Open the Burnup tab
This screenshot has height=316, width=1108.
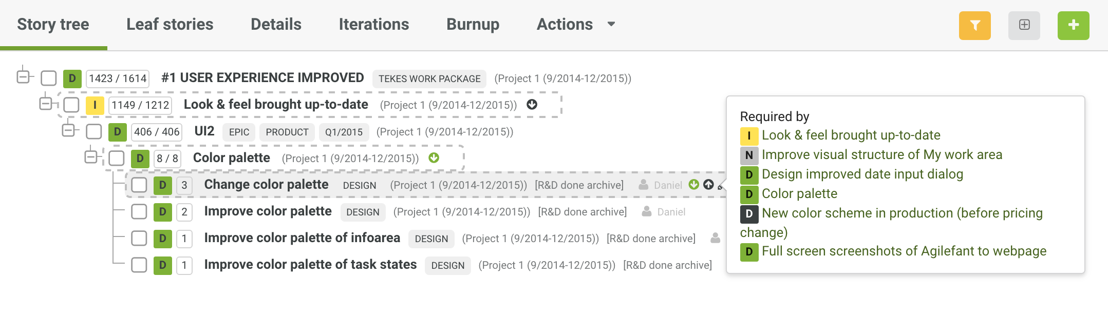(473, 24)
